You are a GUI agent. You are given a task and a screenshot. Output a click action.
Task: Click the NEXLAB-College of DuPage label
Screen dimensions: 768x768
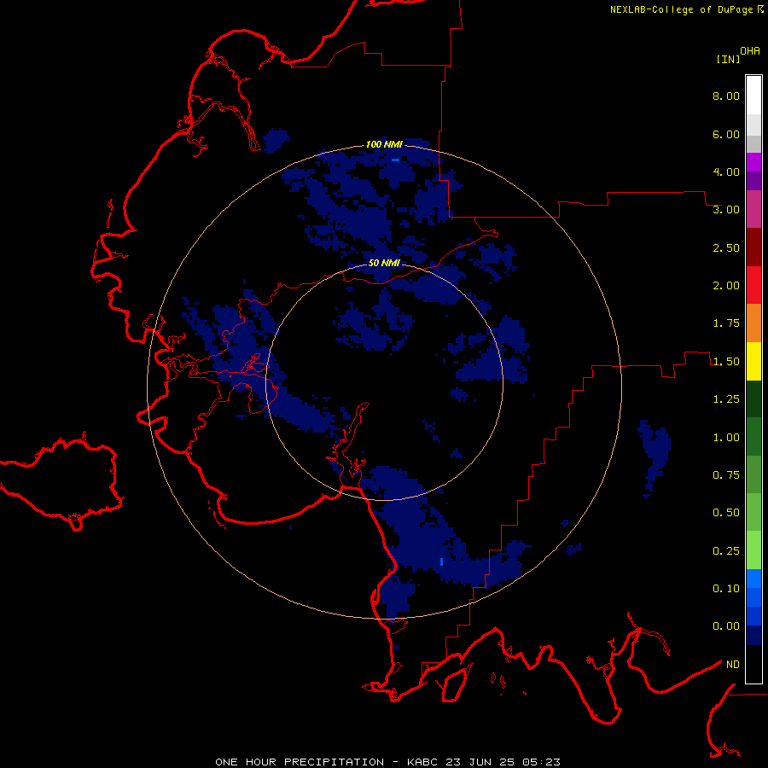click(681, 9)
